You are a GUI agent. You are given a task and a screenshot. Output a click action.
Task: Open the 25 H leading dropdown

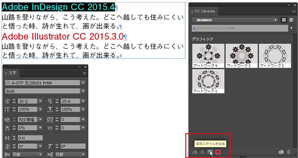point(83,101)
